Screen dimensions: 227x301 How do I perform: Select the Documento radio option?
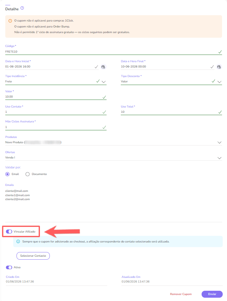[x=28, y=174]
